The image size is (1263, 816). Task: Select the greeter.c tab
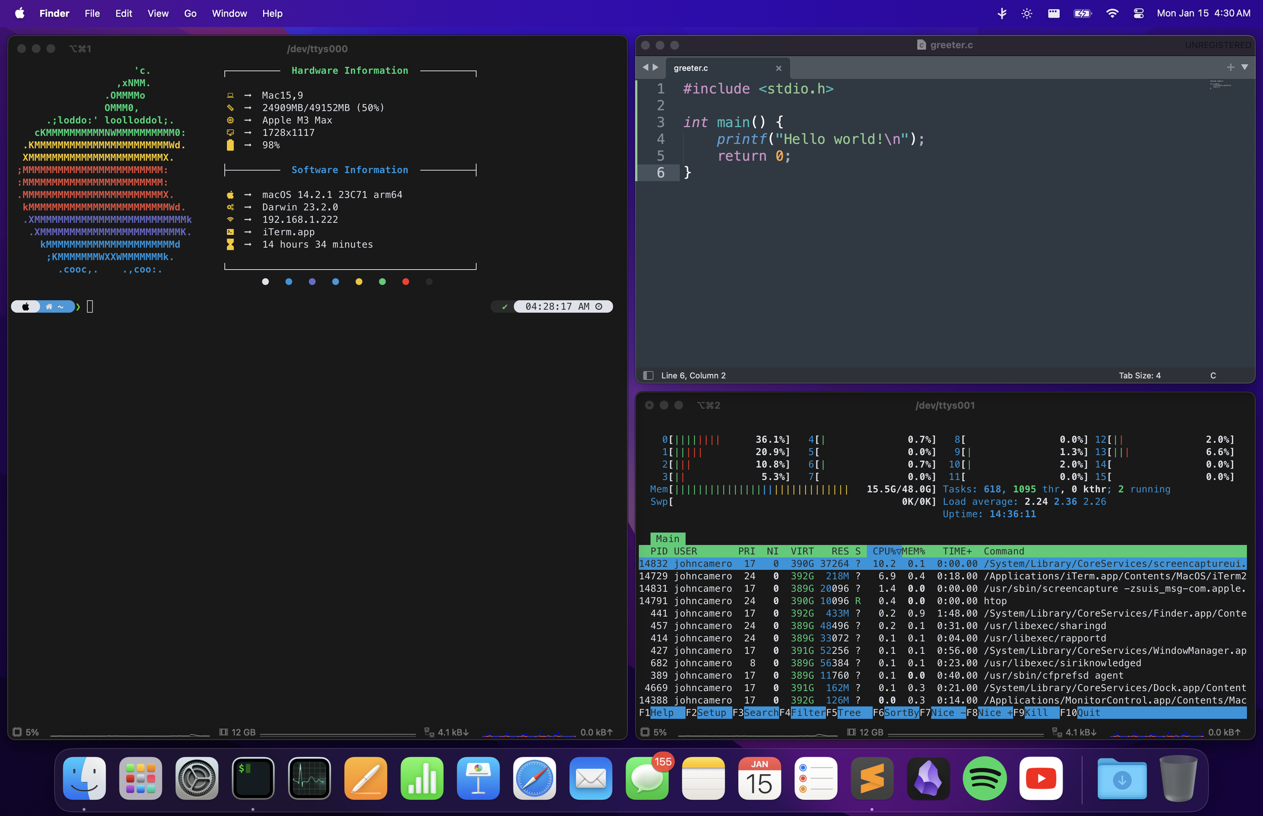(691, 68)
